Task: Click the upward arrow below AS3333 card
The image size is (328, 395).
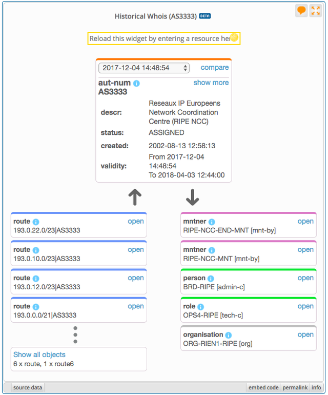Action: coord(135,197)
